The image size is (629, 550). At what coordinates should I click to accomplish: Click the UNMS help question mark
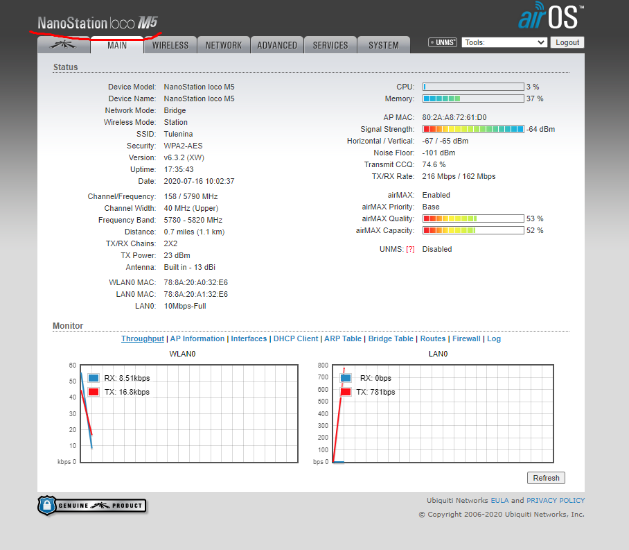(410, 249)
